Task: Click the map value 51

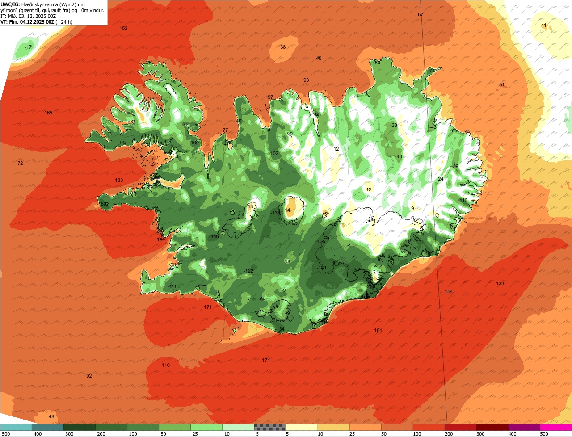Action: coord(502,84)
